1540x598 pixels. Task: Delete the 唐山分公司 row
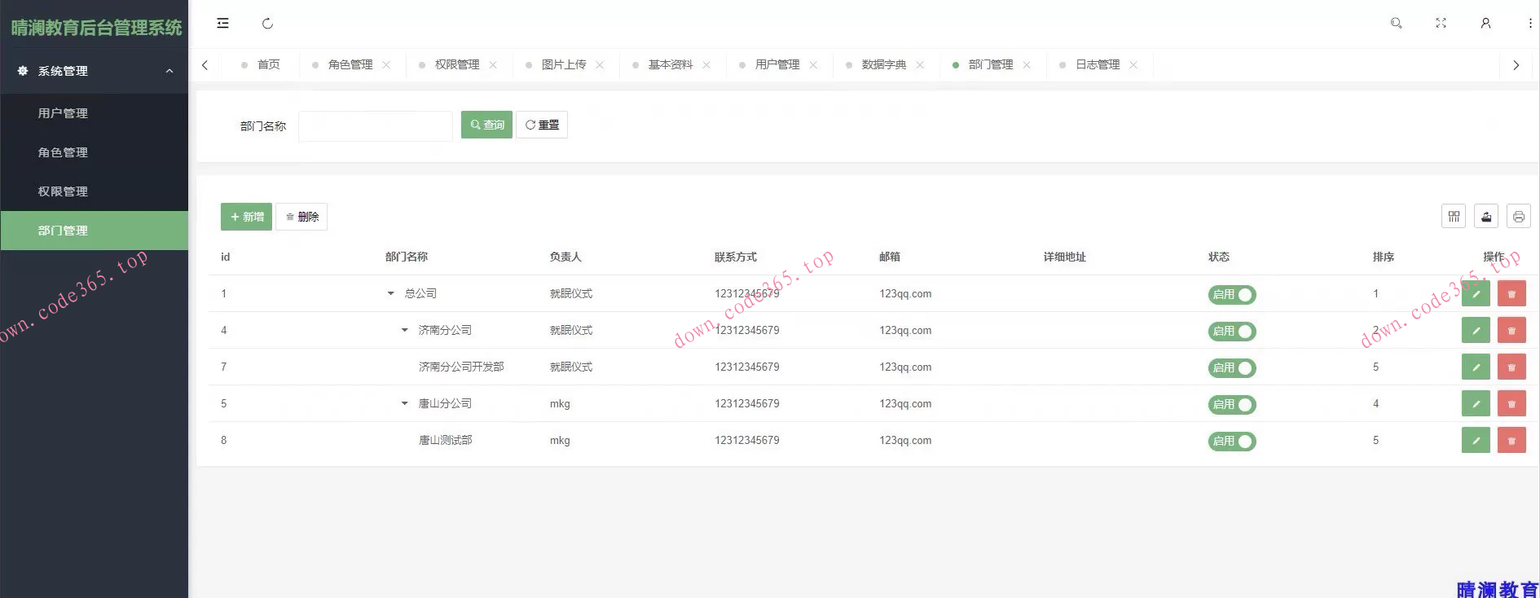pyautogui.click(x=1511, y=403)
